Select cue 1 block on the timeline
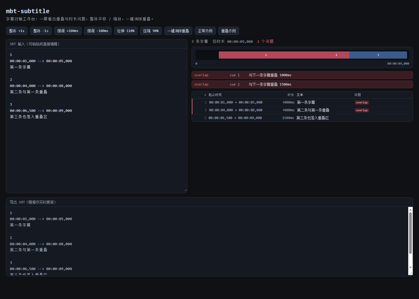The height and width of the screenshot is (299, 419). [x=266, y=55]
